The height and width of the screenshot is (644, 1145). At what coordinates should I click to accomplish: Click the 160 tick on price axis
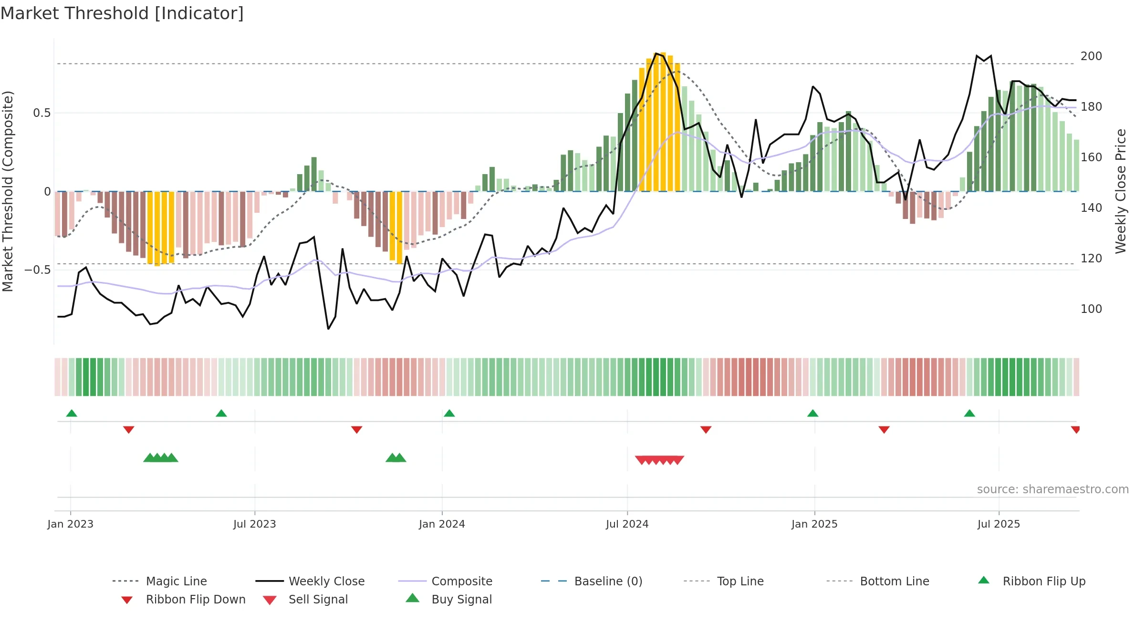pos(1092,157)
